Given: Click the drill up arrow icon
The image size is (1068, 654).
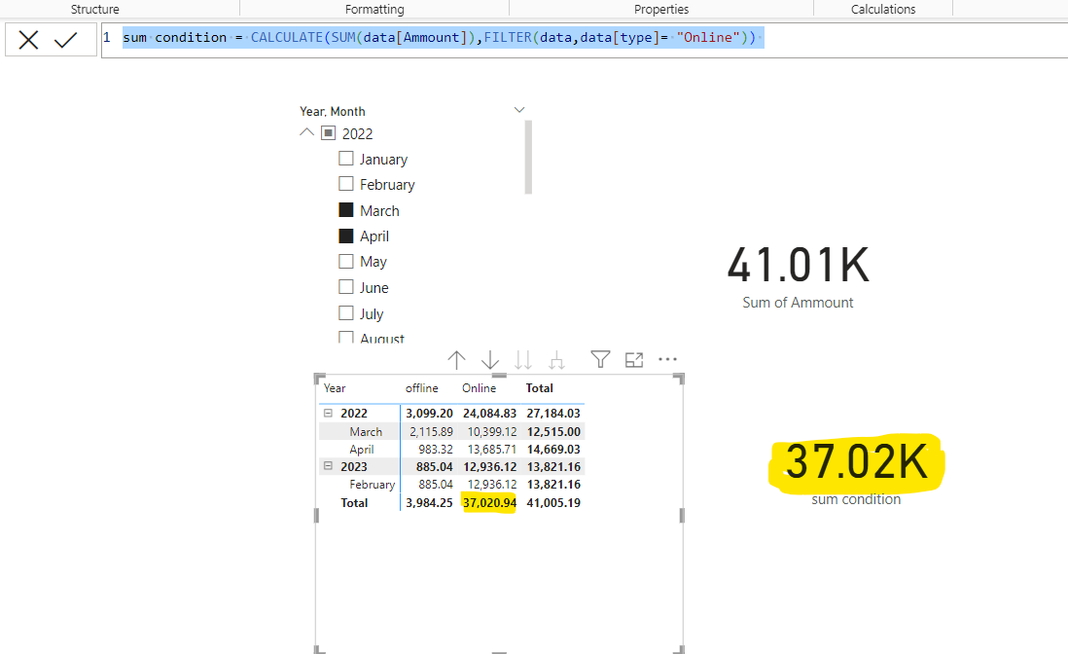Looking at the screenshot, I should pyautogui.click(x=456, y=360).
